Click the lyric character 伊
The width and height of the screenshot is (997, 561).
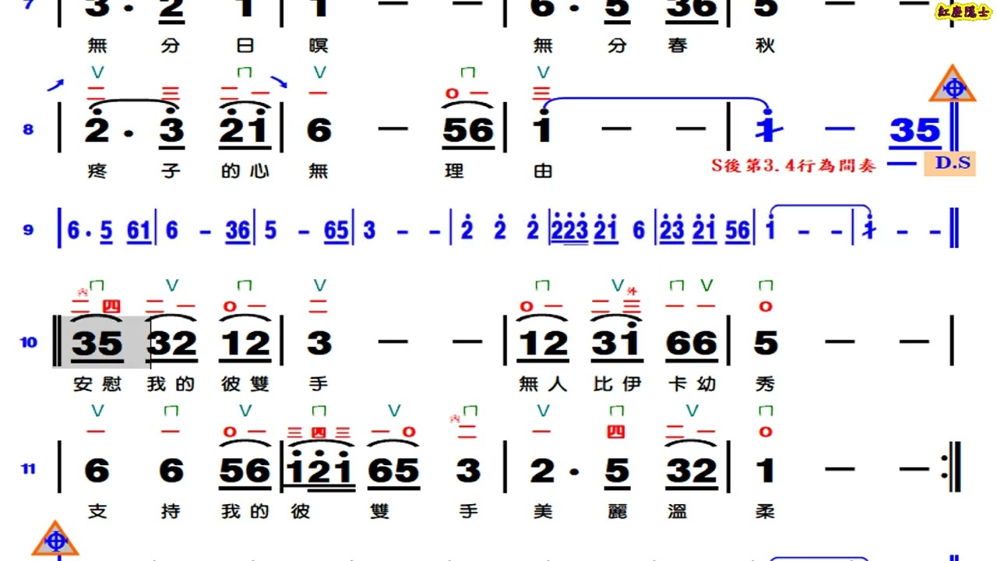click(x=631, y=384)
